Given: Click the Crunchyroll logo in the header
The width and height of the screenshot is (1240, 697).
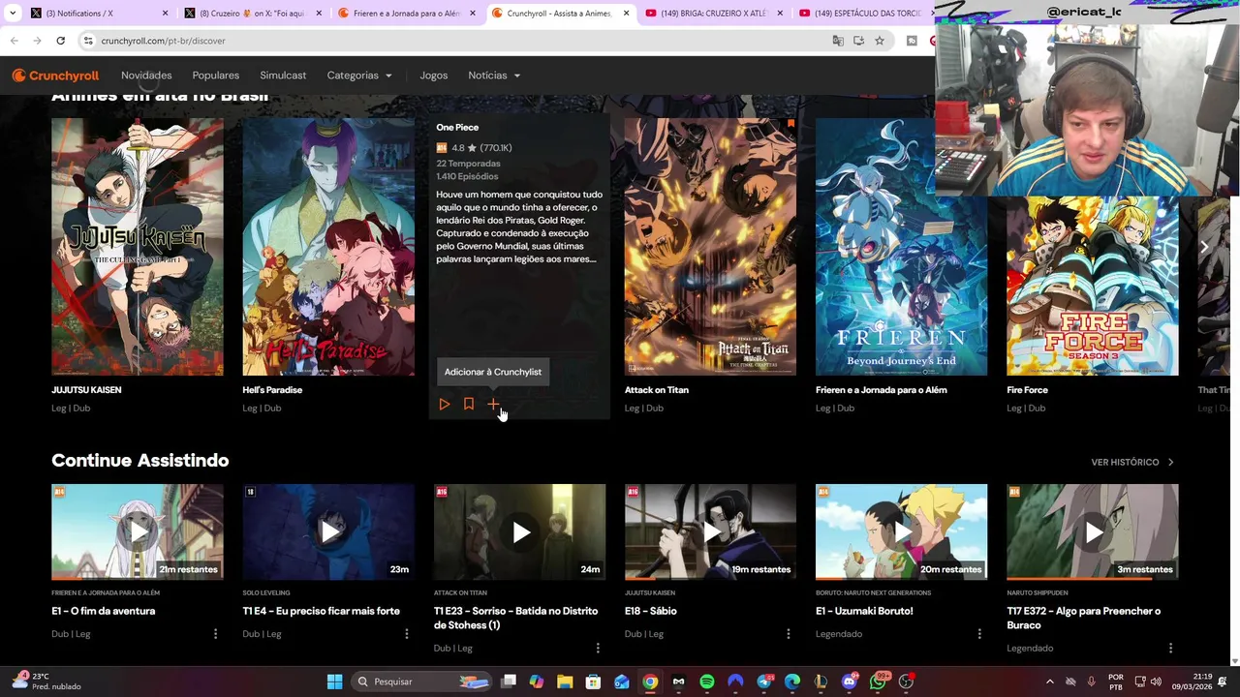Looking at the screenshot, I should (x=55, y=76).
